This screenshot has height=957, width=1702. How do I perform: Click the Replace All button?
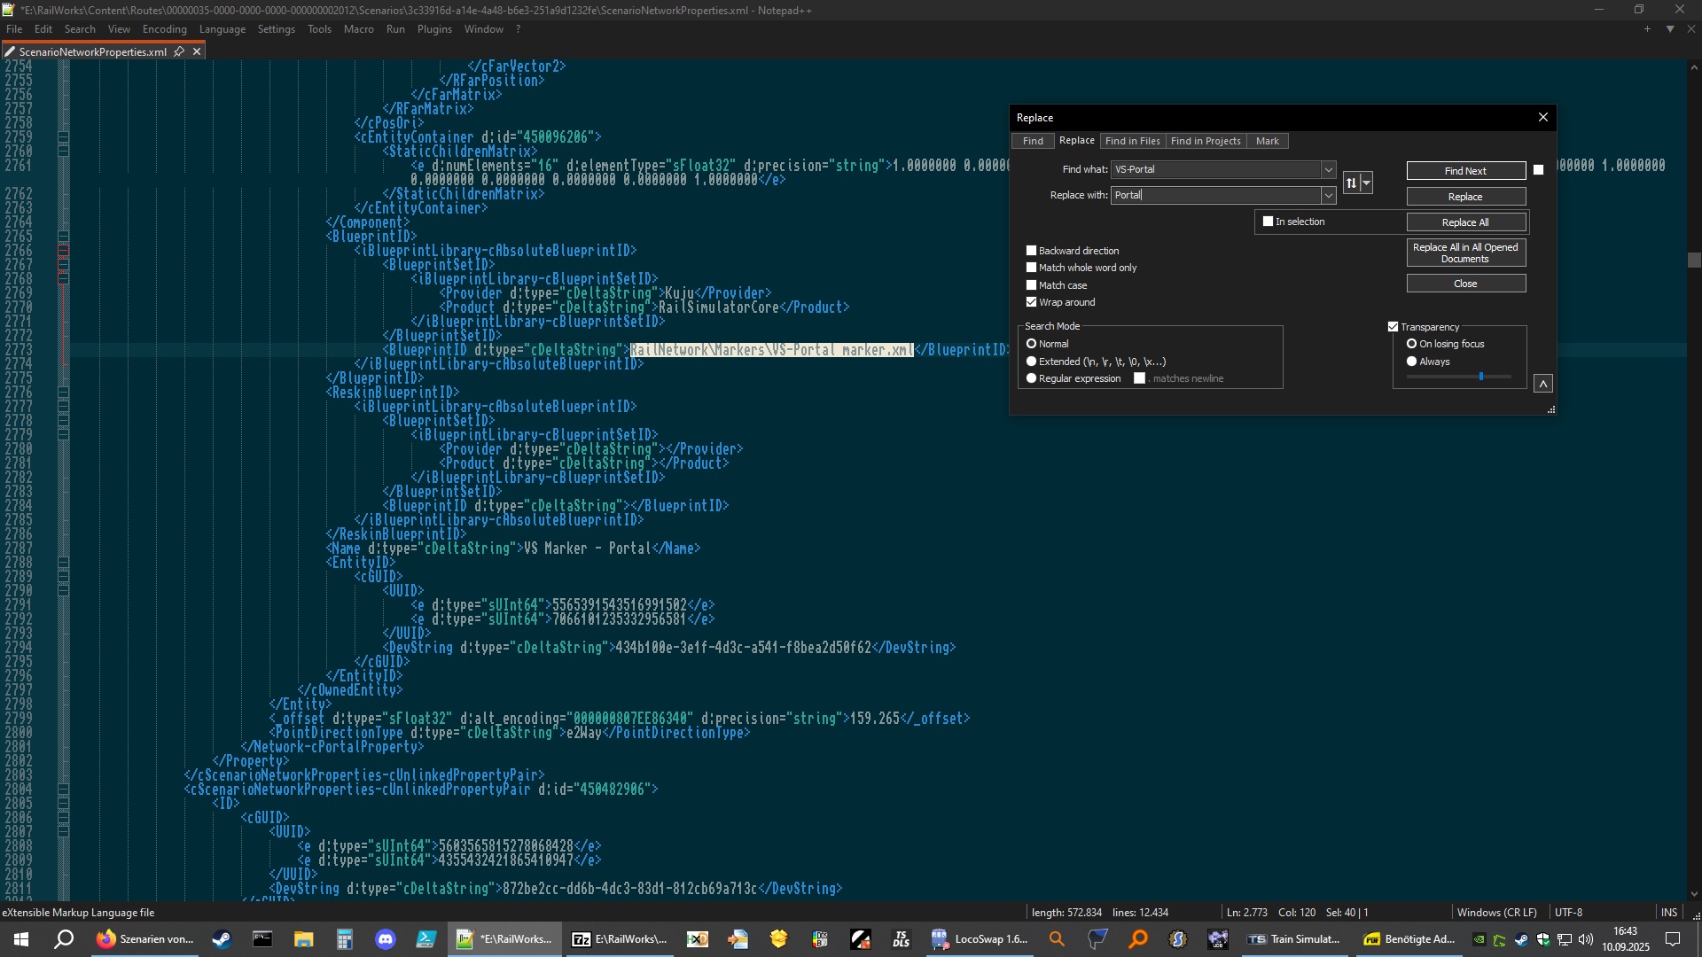point(1465,222)
